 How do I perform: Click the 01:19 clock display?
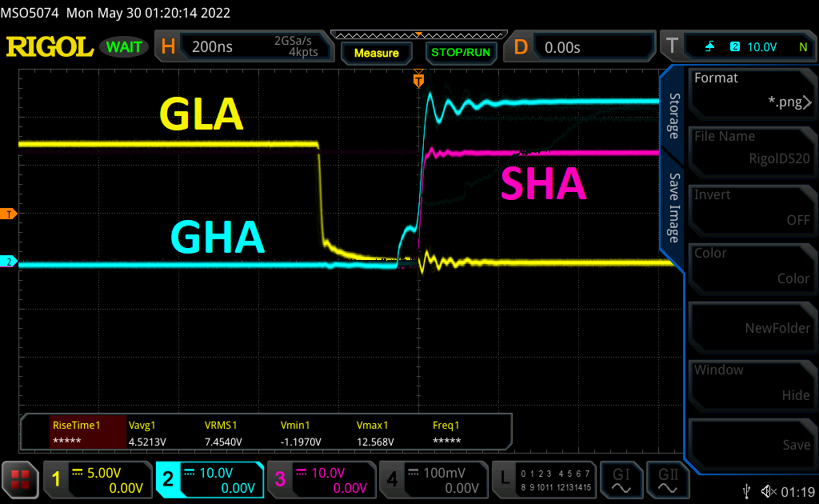pyautogui.click(x=798, y=492)
